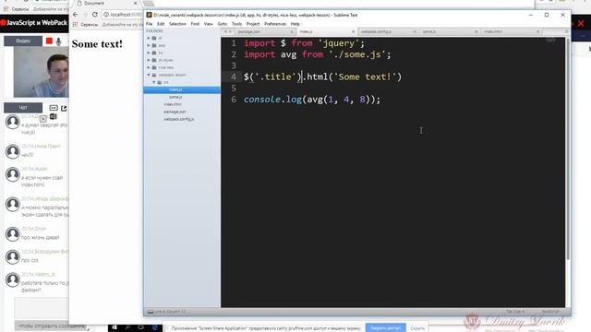The height and width of the screenshot is (332, 591).
Task: Open the Selection menu
Action: pyautogui.click(x=177, y=24)
